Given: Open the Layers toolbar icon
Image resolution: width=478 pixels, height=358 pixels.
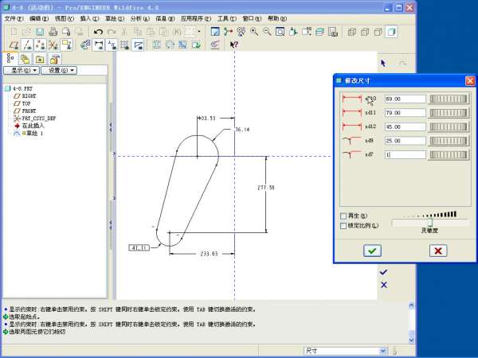Looking at the screenshot, I should 319,32.
